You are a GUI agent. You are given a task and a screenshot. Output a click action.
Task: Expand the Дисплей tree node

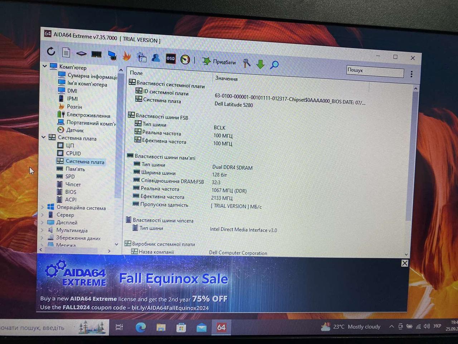pyautogui.click(x=42, y=222)
